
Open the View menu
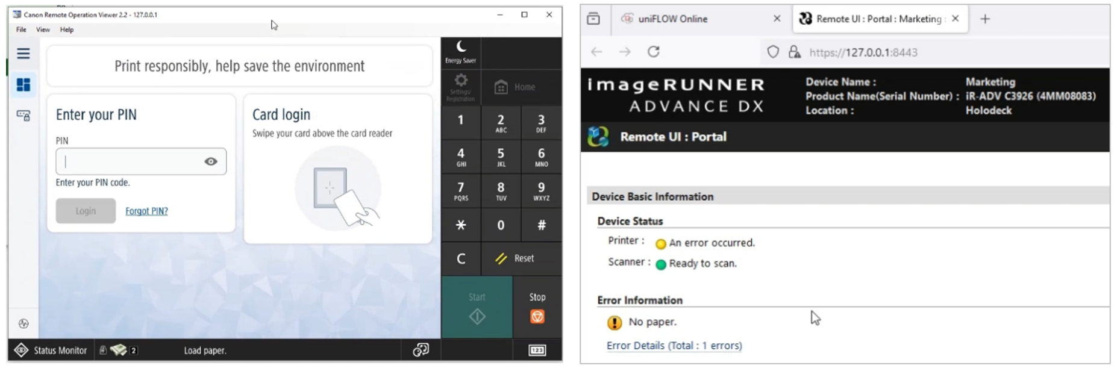43,30
